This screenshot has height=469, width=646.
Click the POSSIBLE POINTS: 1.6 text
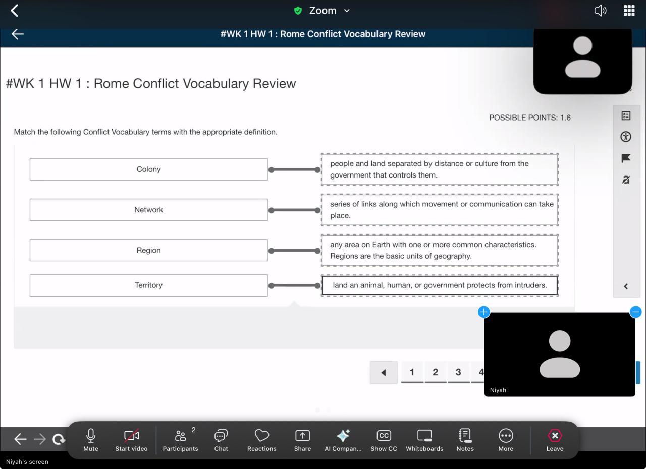tap(530, 118)
